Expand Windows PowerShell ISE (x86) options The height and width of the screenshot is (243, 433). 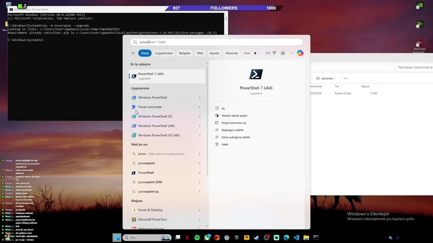(200, 135)
